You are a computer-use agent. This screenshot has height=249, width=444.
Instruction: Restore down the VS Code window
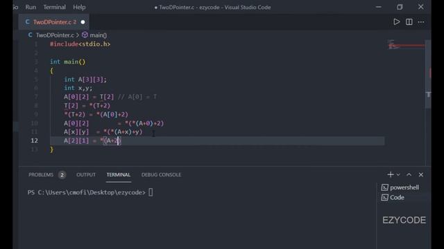click(x=400, y=7)
